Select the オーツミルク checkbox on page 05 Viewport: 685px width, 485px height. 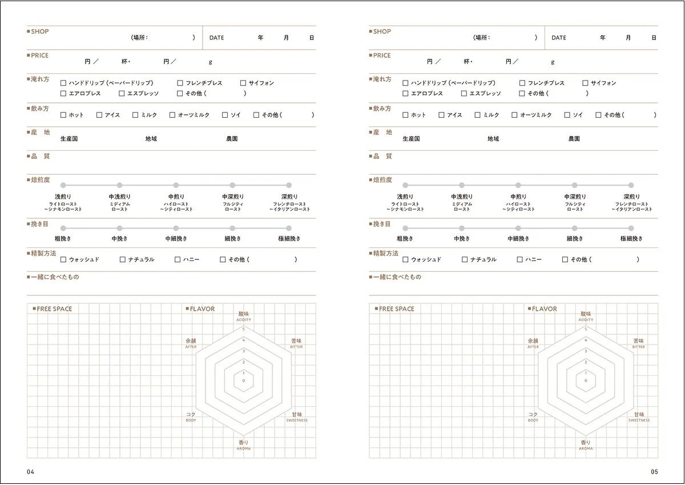[514, 115]
